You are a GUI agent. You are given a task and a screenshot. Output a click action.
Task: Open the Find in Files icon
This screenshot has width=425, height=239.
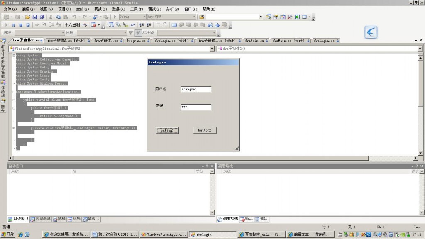[201, 17]
